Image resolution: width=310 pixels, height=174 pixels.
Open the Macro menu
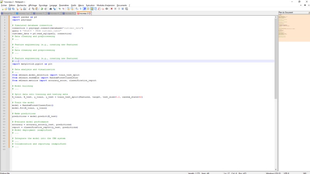point(81,5)
